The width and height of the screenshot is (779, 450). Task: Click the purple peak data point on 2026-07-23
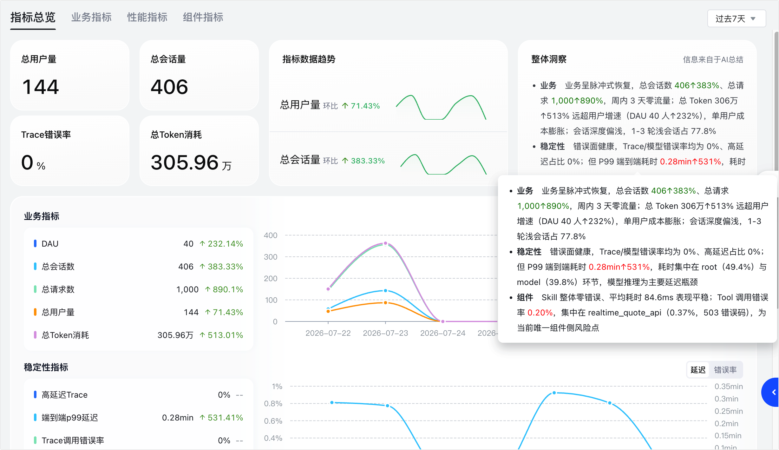pos(385,243)
